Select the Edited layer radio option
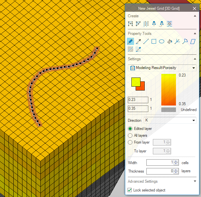 click(130, 129)
